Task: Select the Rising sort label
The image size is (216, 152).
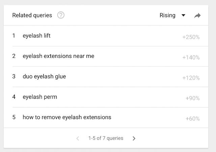Action: tap(167, 15)
